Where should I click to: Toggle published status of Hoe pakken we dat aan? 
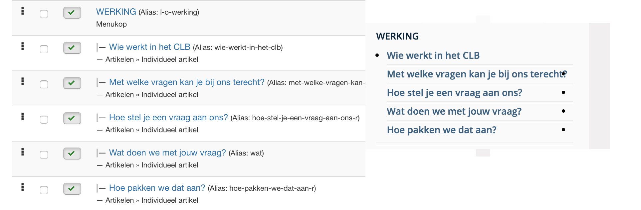[x=72, y=189]
